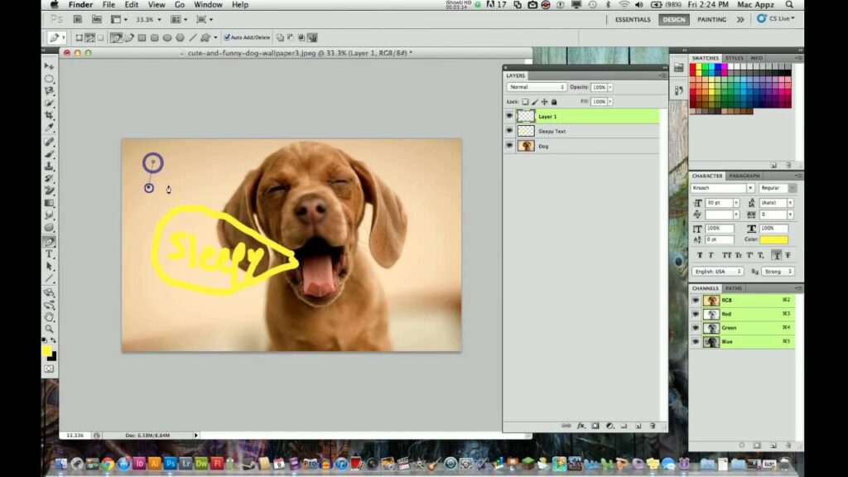Viewport: 848px width, 477px height.
Task: Select the Type tool in toolbar
Action: [x=50, y=254]
